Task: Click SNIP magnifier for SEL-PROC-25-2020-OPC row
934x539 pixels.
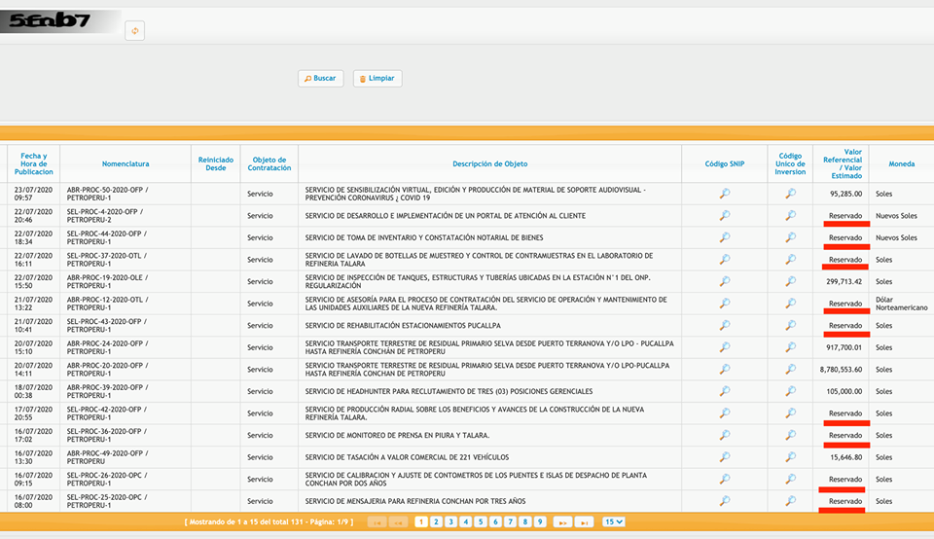Action: coord(724,501)
